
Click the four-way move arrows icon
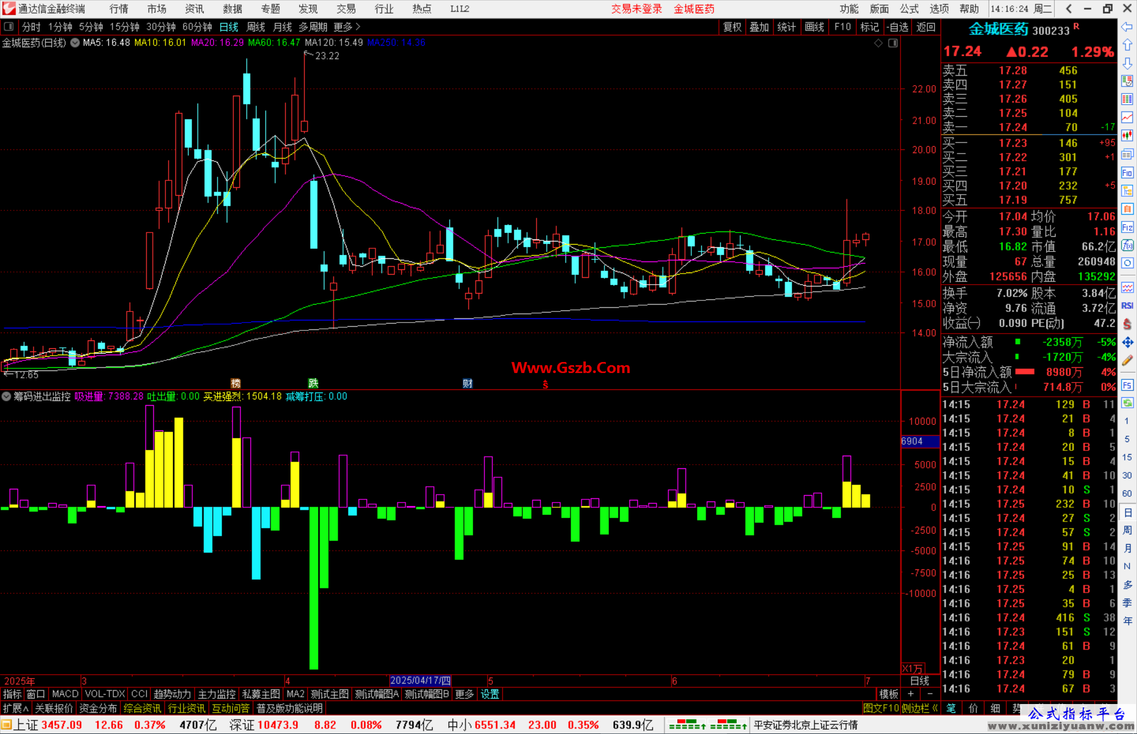pyautogui.click(x=1127, y=343)
